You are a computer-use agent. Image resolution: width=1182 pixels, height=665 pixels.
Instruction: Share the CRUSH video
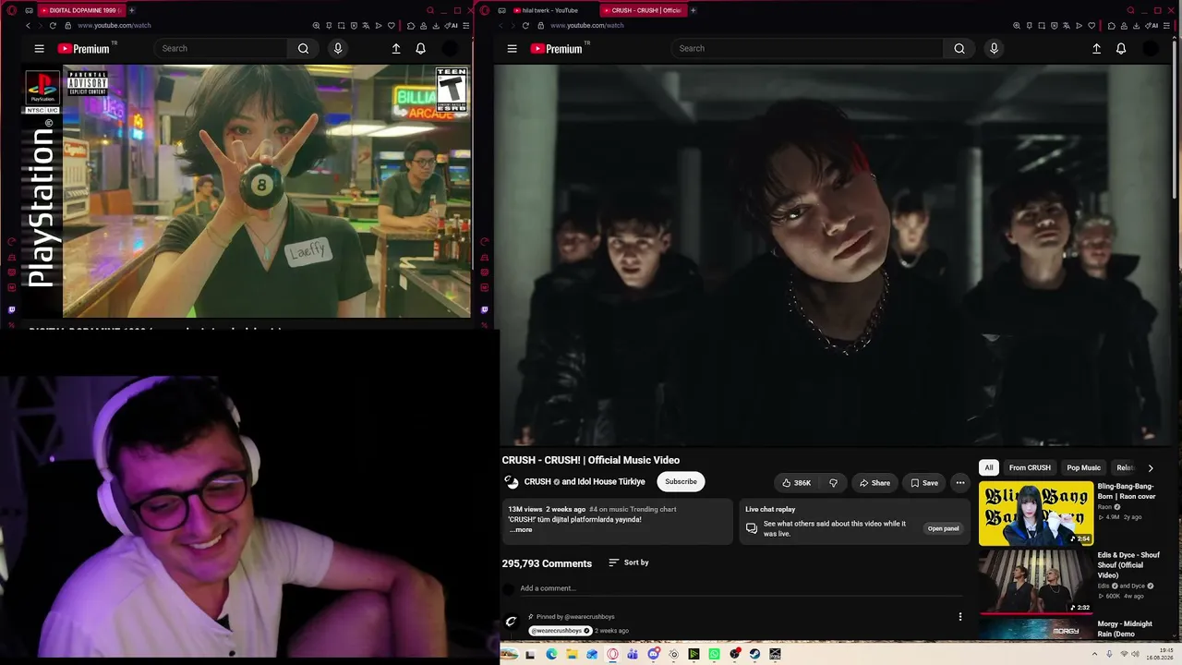pos(874,482)
